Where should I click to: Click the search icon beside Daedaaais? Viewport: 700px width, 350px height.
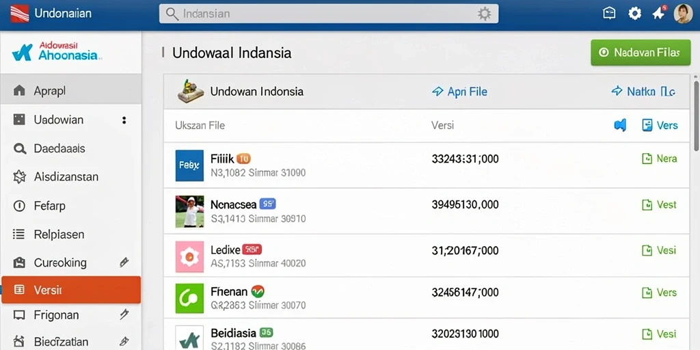[20, 148]
